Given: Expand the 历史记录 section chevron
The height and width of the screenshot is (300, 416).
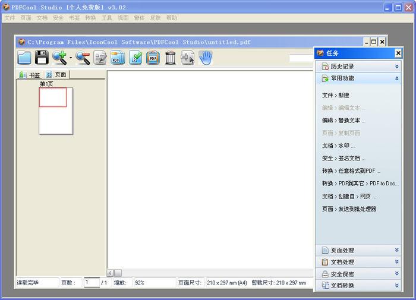Looking at the screenshot, I should point(396,67).
